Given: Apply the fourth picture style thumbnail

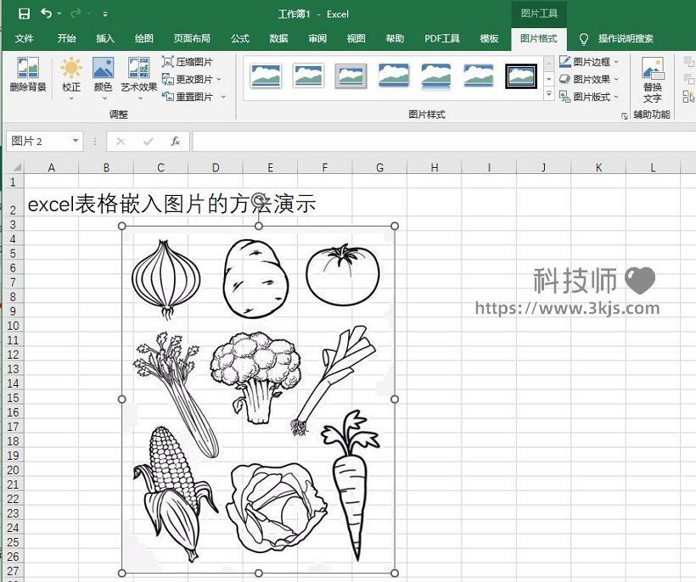Looking at the screenshot, I should click(x=393, y=76).
